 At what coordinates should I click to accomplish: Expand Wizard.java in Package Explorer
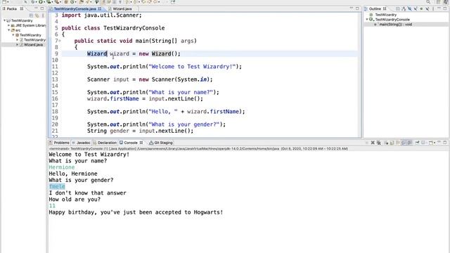(17, 45)
